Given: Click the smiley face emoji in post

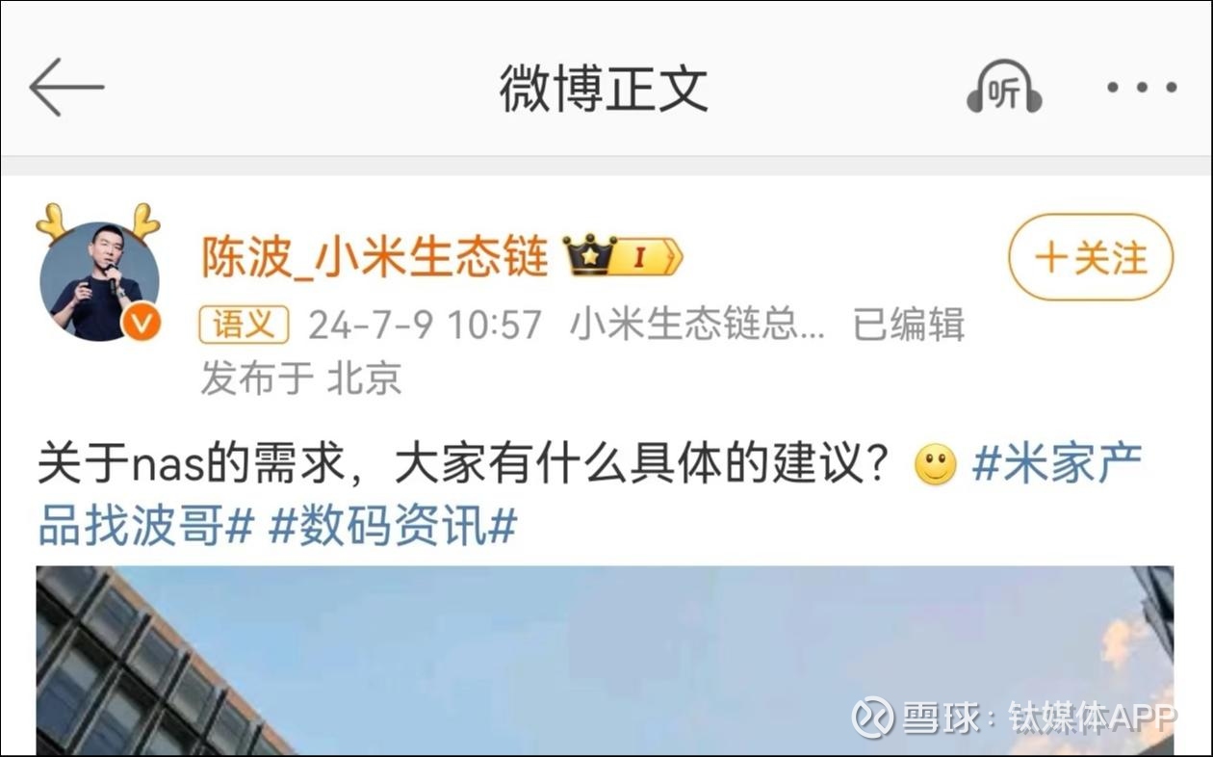Looking at the screenshot, I should [935, 464].
